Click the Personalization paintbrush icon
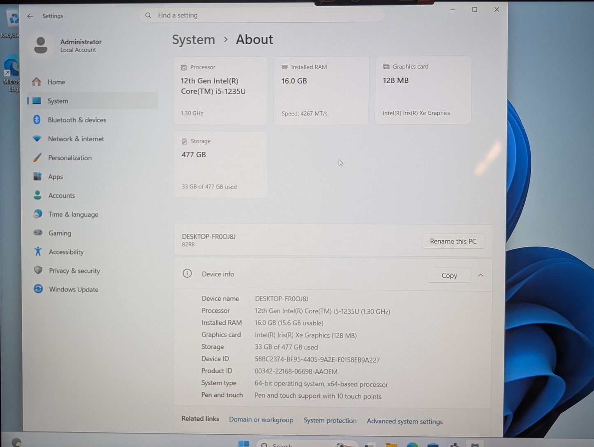Viewport: 594px width, 447px height. click(37, 157)
